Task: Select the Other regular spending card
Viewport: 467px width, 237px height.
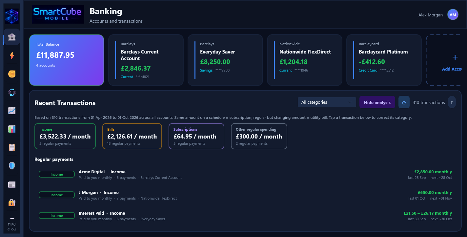Action: pyautogui.click(x=259, y=136)
